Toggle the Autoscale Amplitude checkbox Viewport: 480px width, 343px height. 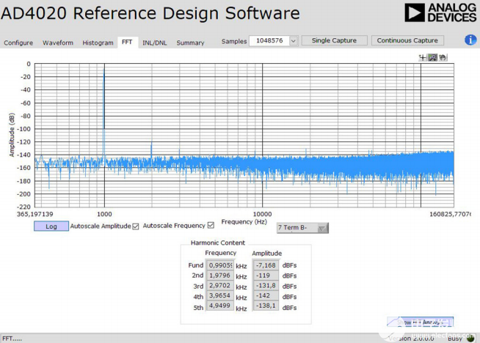[136, 226]
